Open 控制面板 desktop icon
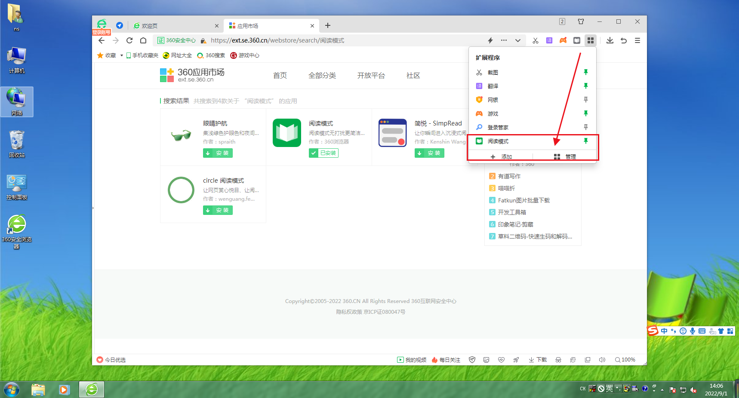Image resolution: width=739 pixels, height=398 pixels. [x=17, y=187]
